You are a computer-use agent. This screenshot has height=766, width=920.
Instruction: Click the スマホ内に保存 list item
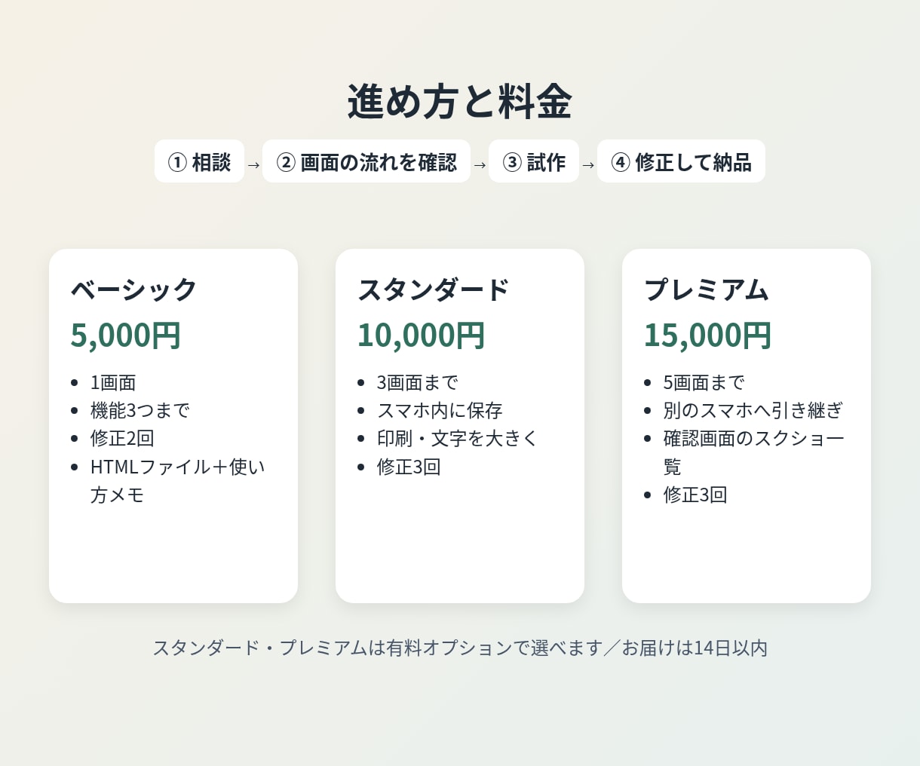(x=440, y=411)
